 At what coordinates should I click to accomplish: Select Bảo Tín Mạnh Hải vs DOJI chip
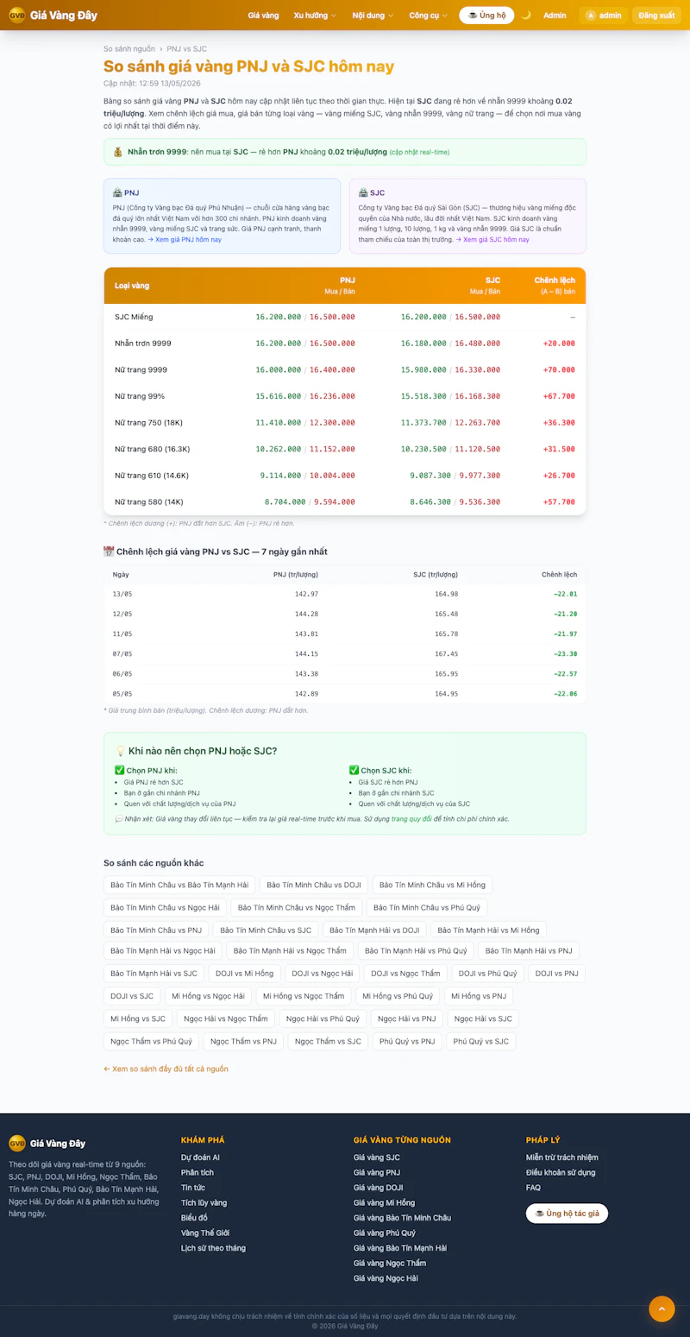pyautogui.click(x=374, y=930)
